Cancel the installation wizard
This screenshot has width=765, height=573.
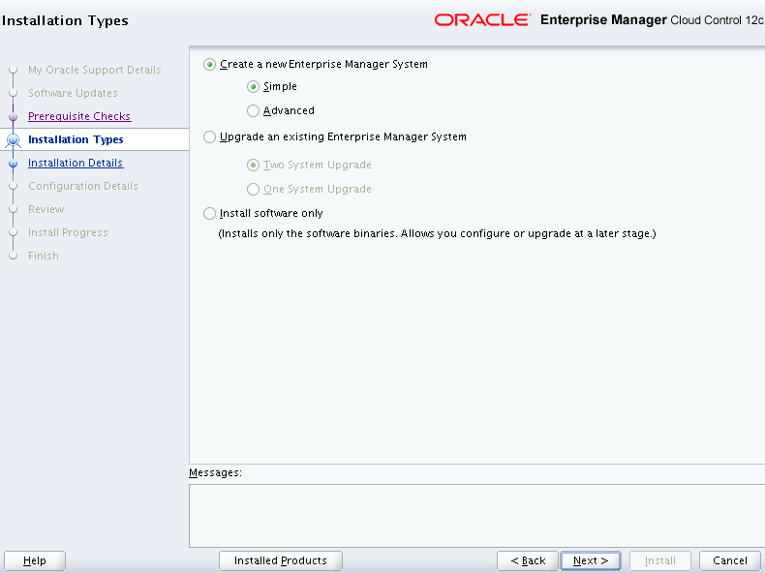click(x=730, y=560)
